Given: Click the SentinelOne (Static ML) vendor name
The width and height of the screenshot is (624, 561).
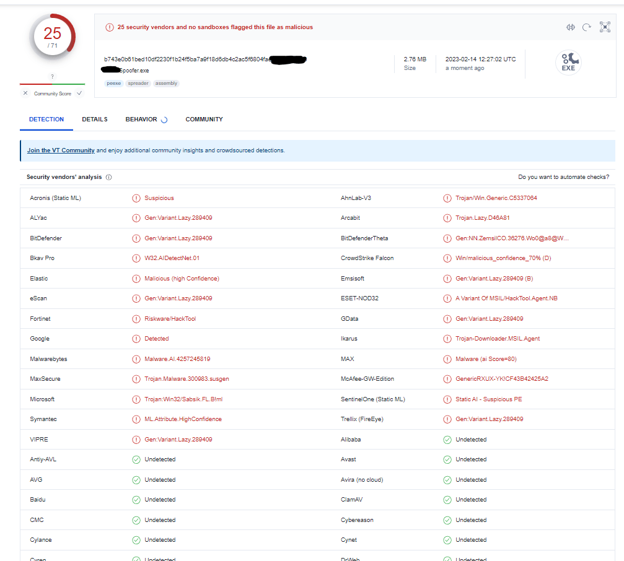Looking at the screenshot, I should [x=373, y=399].
